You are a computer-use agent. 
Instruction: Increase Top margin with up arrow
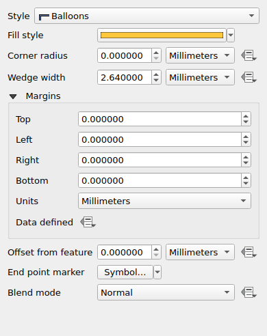[246, 116]
